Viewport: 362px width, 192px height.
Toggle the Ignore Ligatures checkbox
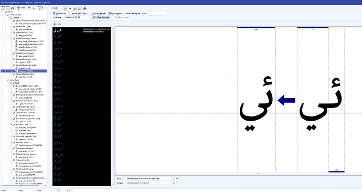pyautogui.click(x=91, y=14)
